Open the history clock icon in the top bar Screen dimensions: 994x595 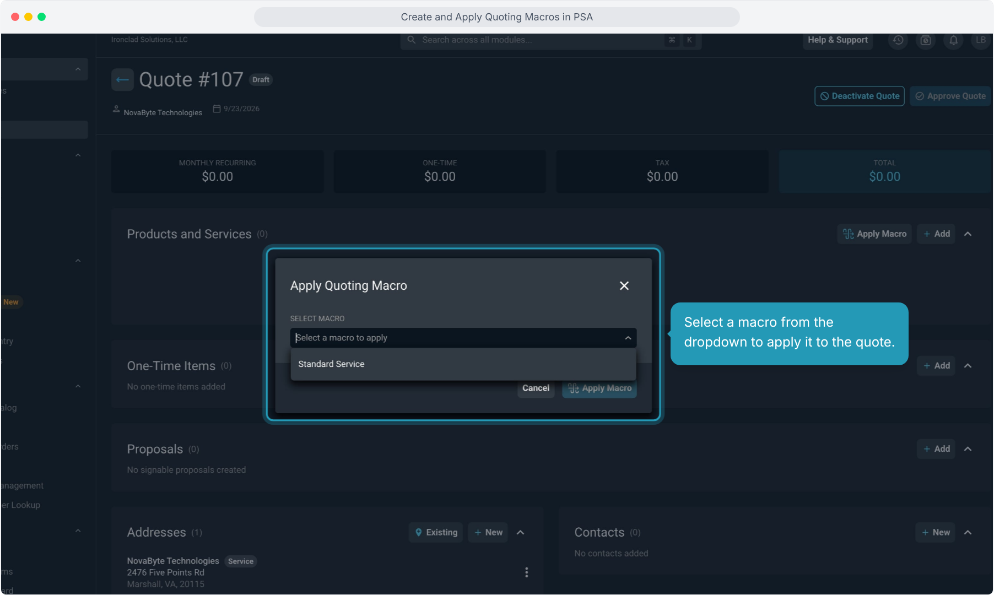tap(898, 40)
